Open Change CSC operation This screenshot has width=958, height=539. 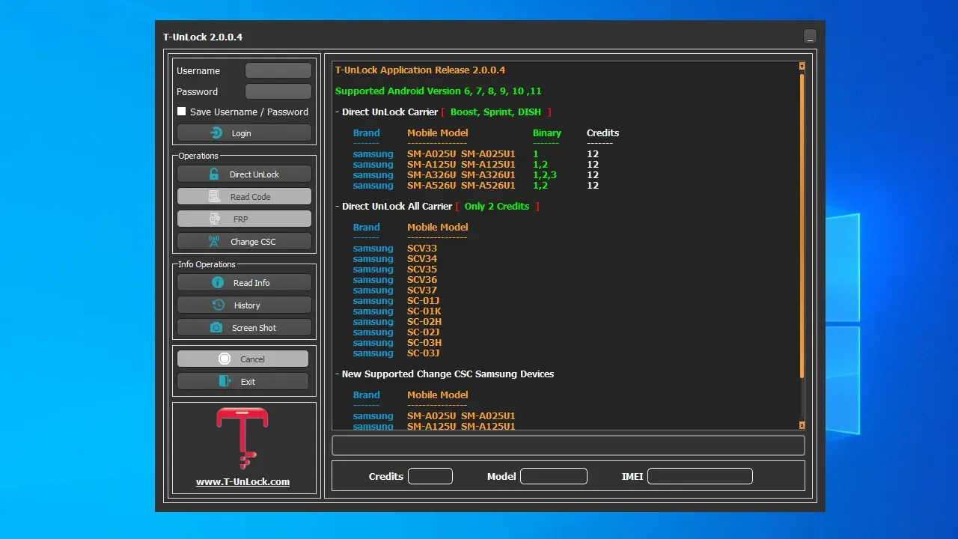(x=244, y=241)
